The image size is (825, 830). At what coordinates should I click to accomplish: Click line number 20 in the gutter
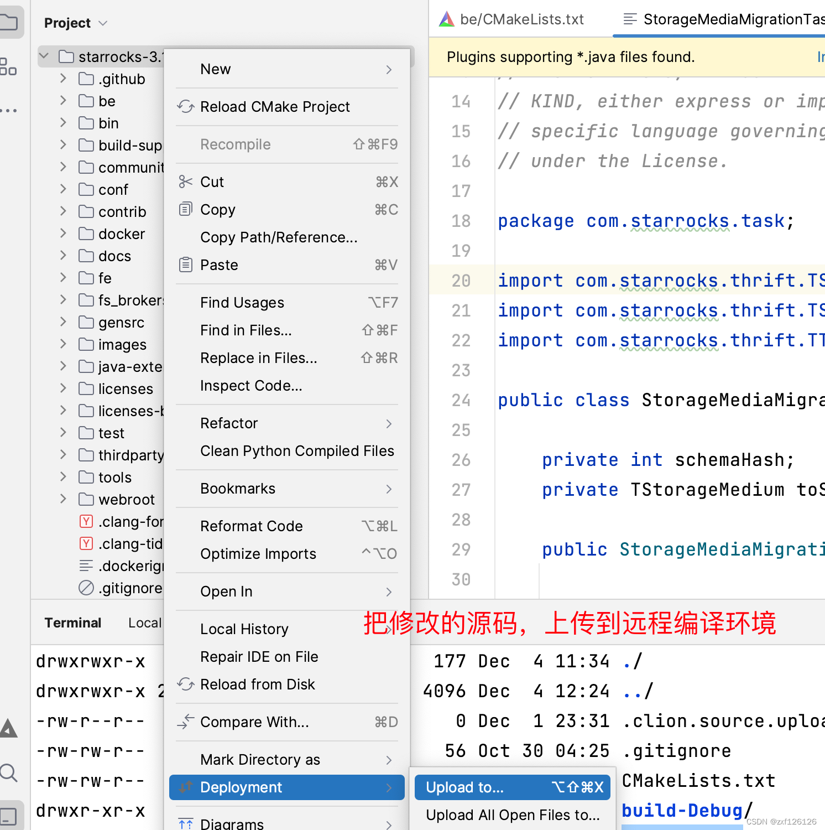pos(461,281)
